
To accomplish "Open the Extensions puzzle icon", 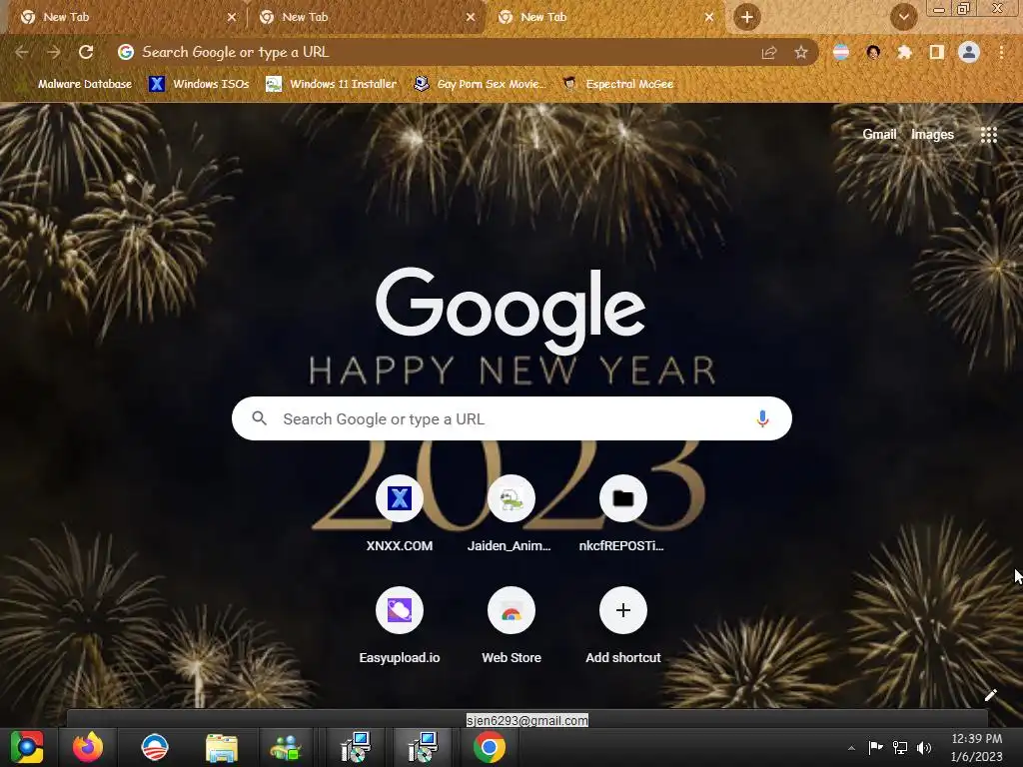I will [904, 52].
